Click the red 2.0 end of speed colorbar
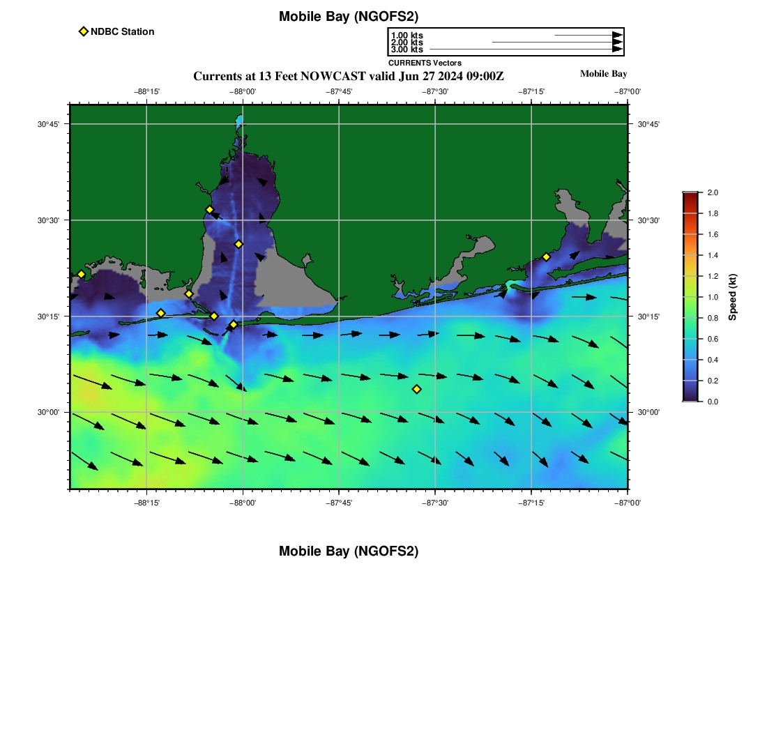 pyautogui.click(x=690, y=196)
